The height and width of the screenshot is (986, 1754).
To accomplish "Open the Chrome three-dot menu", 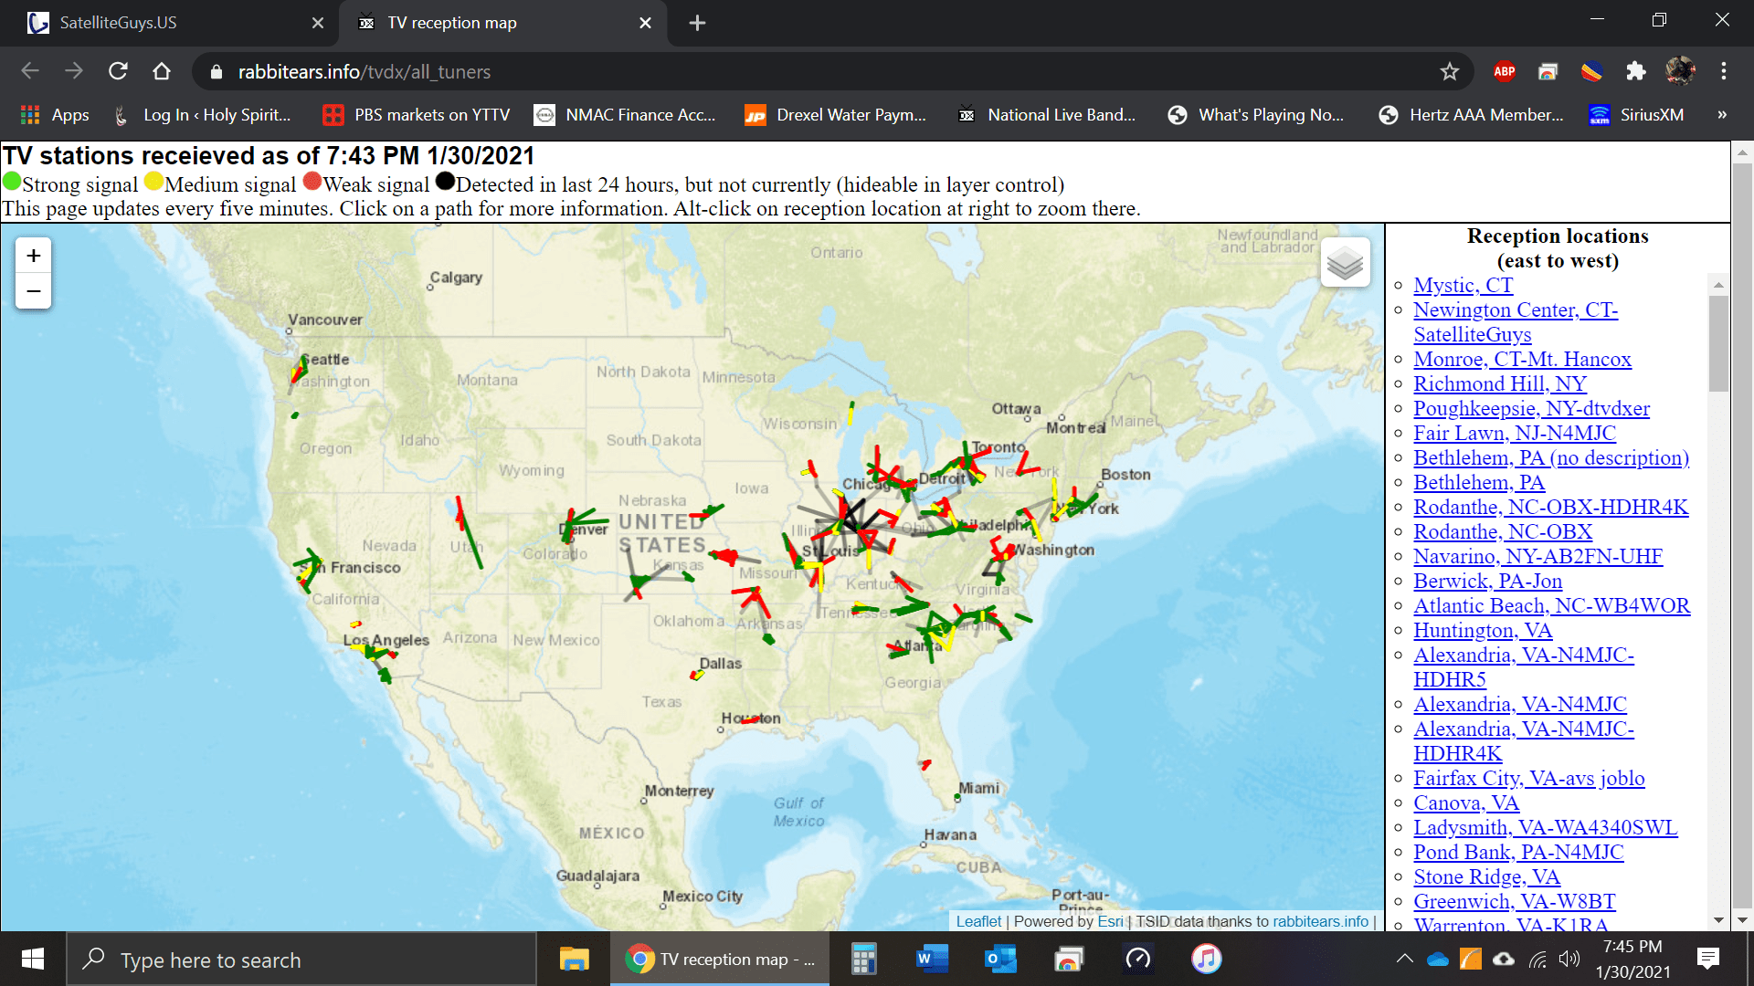I will pos(1724,71).
